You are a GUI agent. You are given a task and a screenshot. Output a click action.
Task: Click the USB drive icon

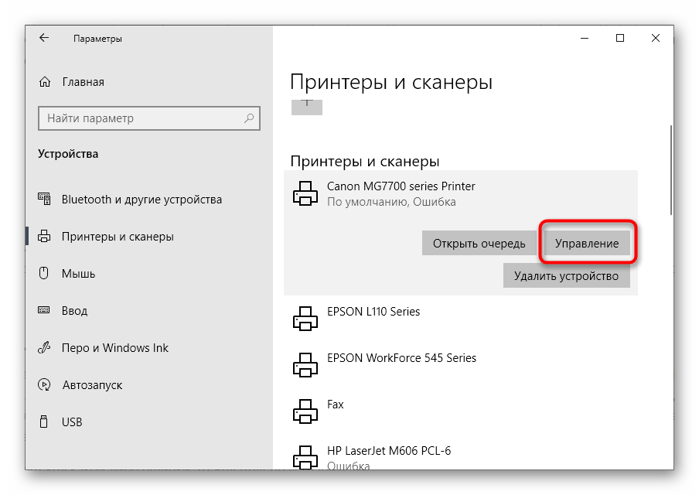45,422
